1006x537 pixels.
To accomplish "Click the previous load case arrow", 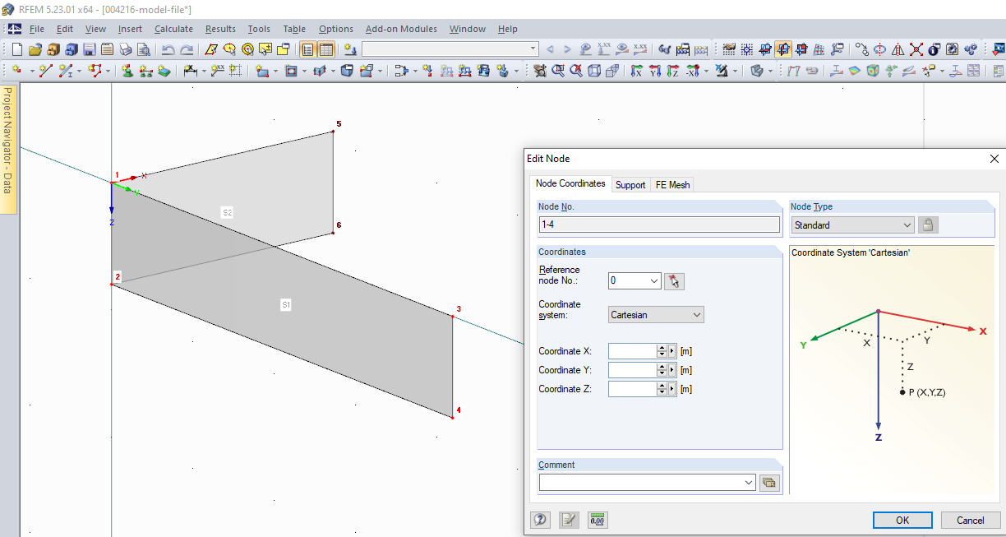I will [551, 49].
